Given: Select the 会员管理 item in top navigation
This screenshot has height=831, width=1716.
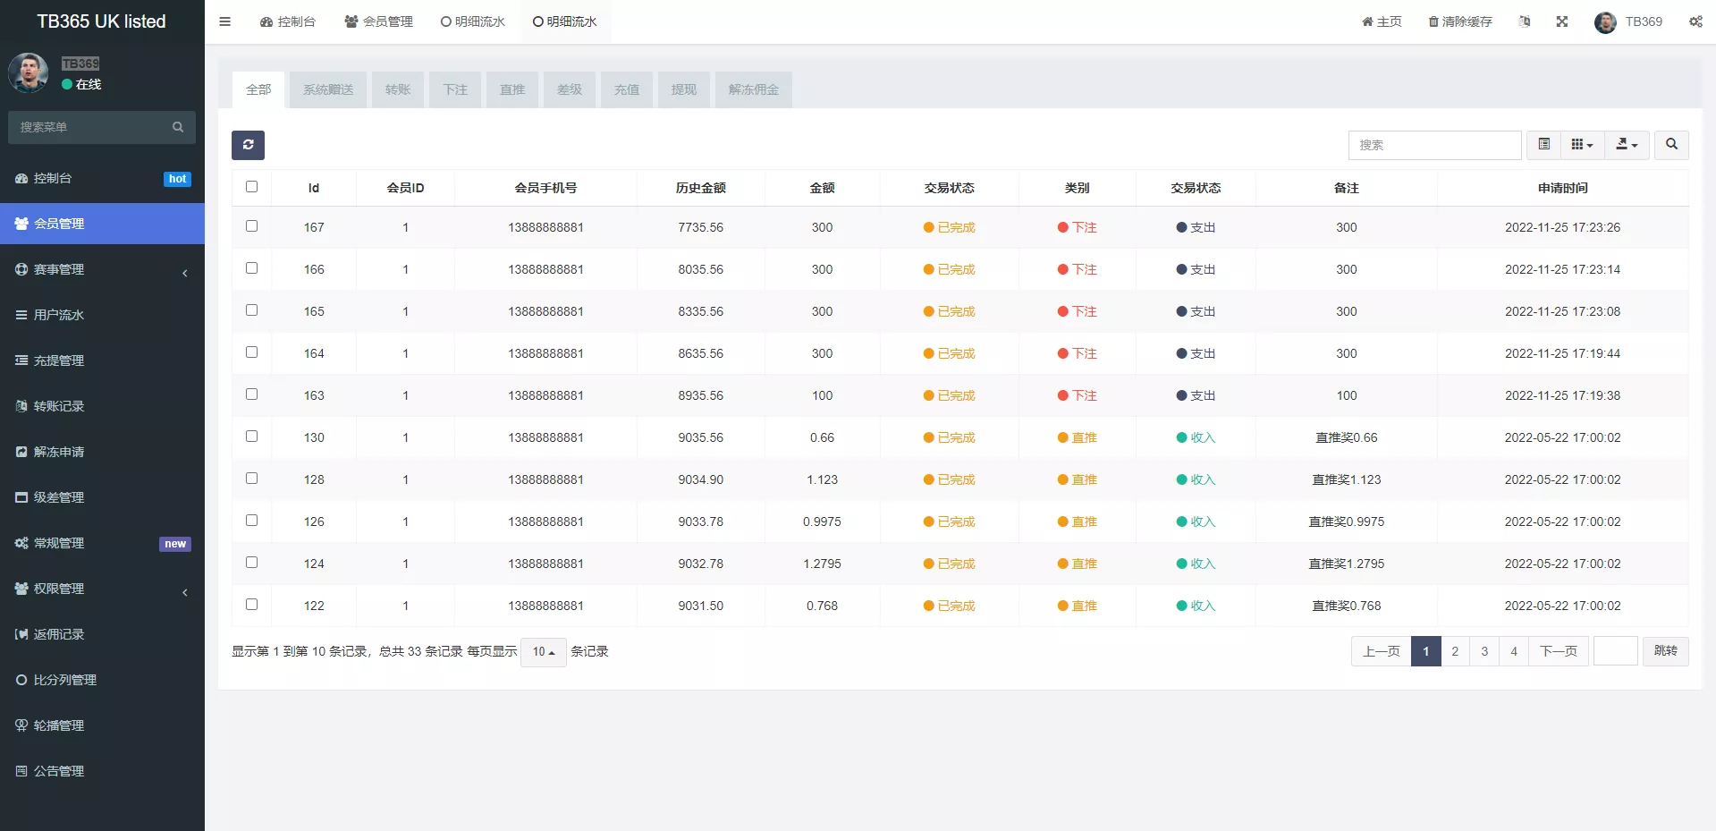Looking at the screenshot, I should tap(378, 21).
